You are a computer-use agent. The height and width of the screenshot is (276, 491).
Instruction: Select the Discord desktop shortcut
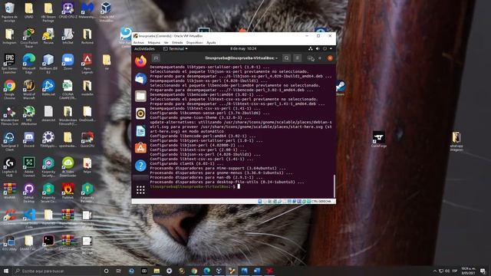(29, 140)
